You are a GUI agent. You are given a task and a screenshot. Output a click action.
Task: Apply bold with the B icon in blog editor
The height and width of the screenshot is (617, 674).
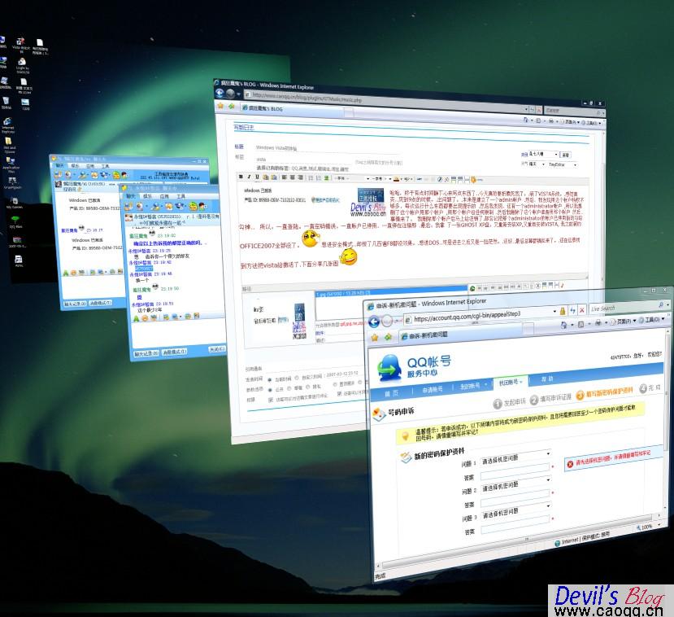(x=241, y=177)
